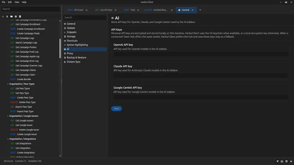The width and height of the screenshot is (294, 165).
Task: Collapse Organization / Google Issuers folder
Action: (8, 116)
